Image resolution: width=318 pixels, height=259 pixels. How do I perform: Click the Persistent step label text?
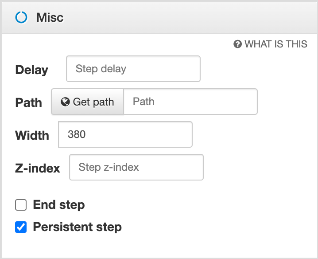(x=77, y=228)
